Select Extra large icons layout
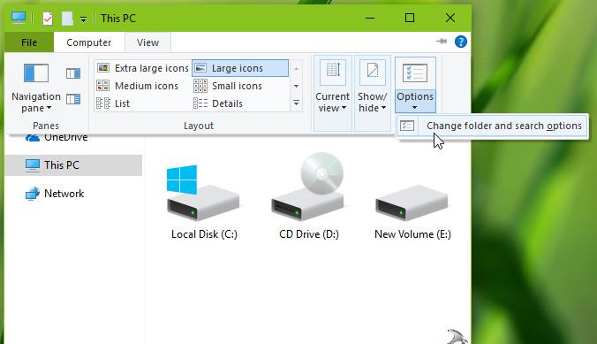 tap(143, 68)
